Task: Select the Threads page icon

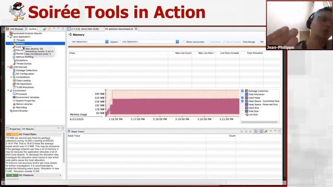Action: tap(14, 40)
